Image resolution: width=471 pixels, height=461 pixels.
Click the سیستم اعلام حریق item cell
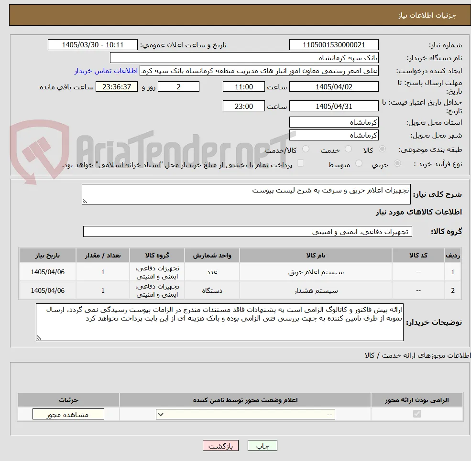click(x=316, y=272)
